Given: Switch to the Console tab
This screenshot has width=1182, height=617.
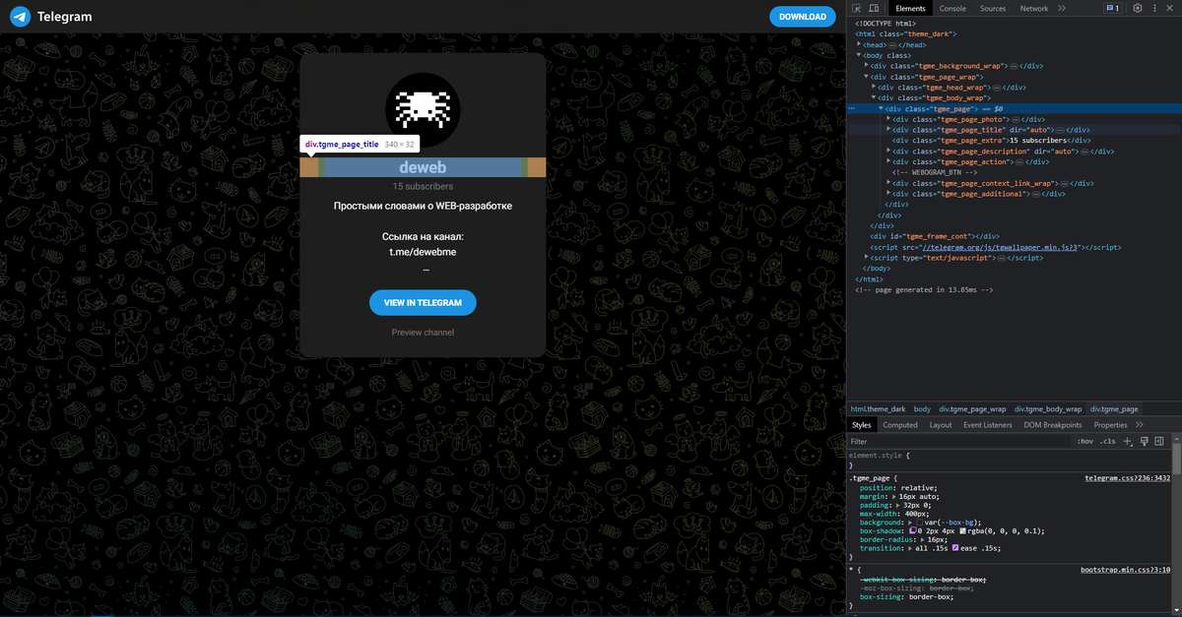Looking at the screenshot, I should pos(952,8).
